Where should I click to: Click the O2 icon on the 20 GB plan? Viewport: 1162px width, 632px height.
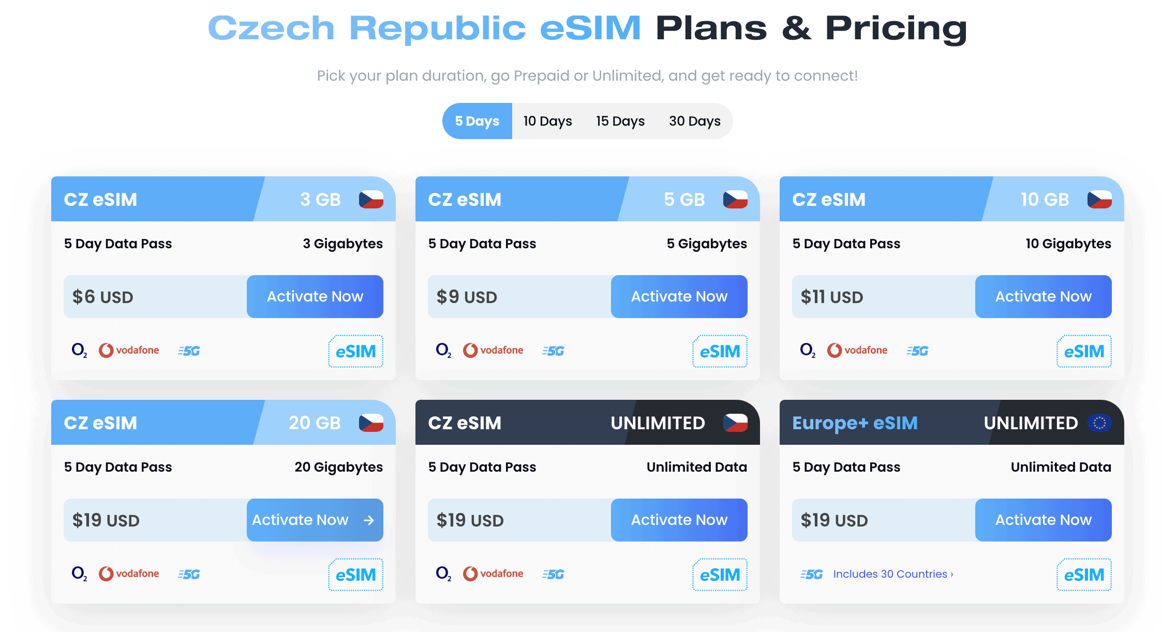(79, 574)
